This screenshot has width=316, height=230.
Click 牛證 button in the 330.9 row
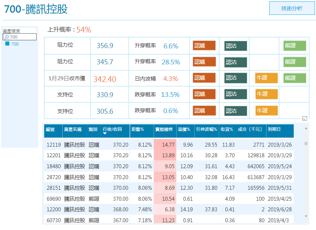tap(266, 94)
